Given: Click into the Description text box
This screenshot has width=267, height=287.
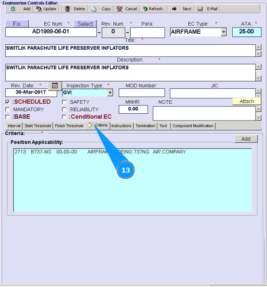Looking at the screenshot, I should pyautogui.click(x=131, y=72).
